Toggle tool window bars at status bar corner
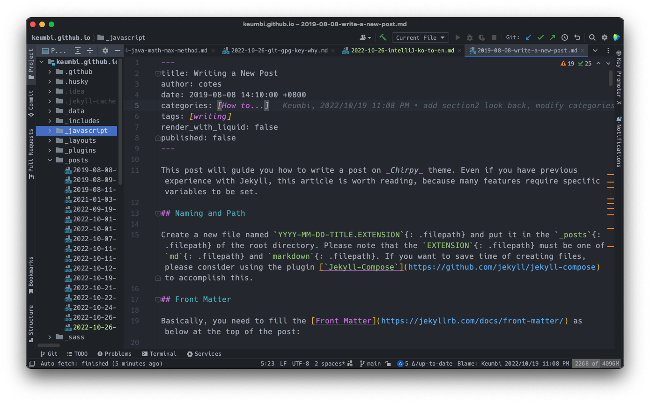Screen dimensions: 650x403 click(x=32, y=364)
